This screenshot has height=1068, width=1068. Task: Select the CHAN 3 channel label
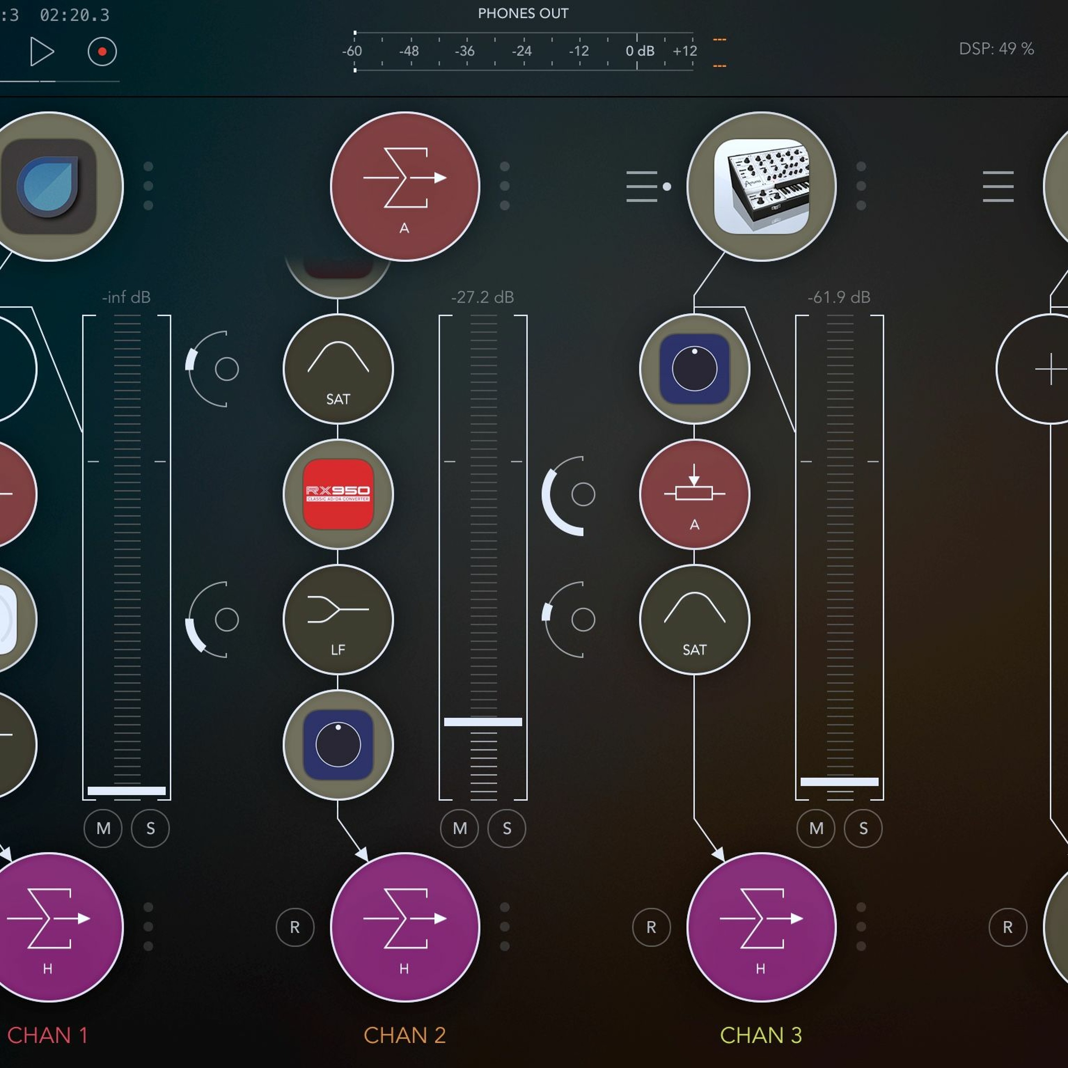click(761, 1035)
